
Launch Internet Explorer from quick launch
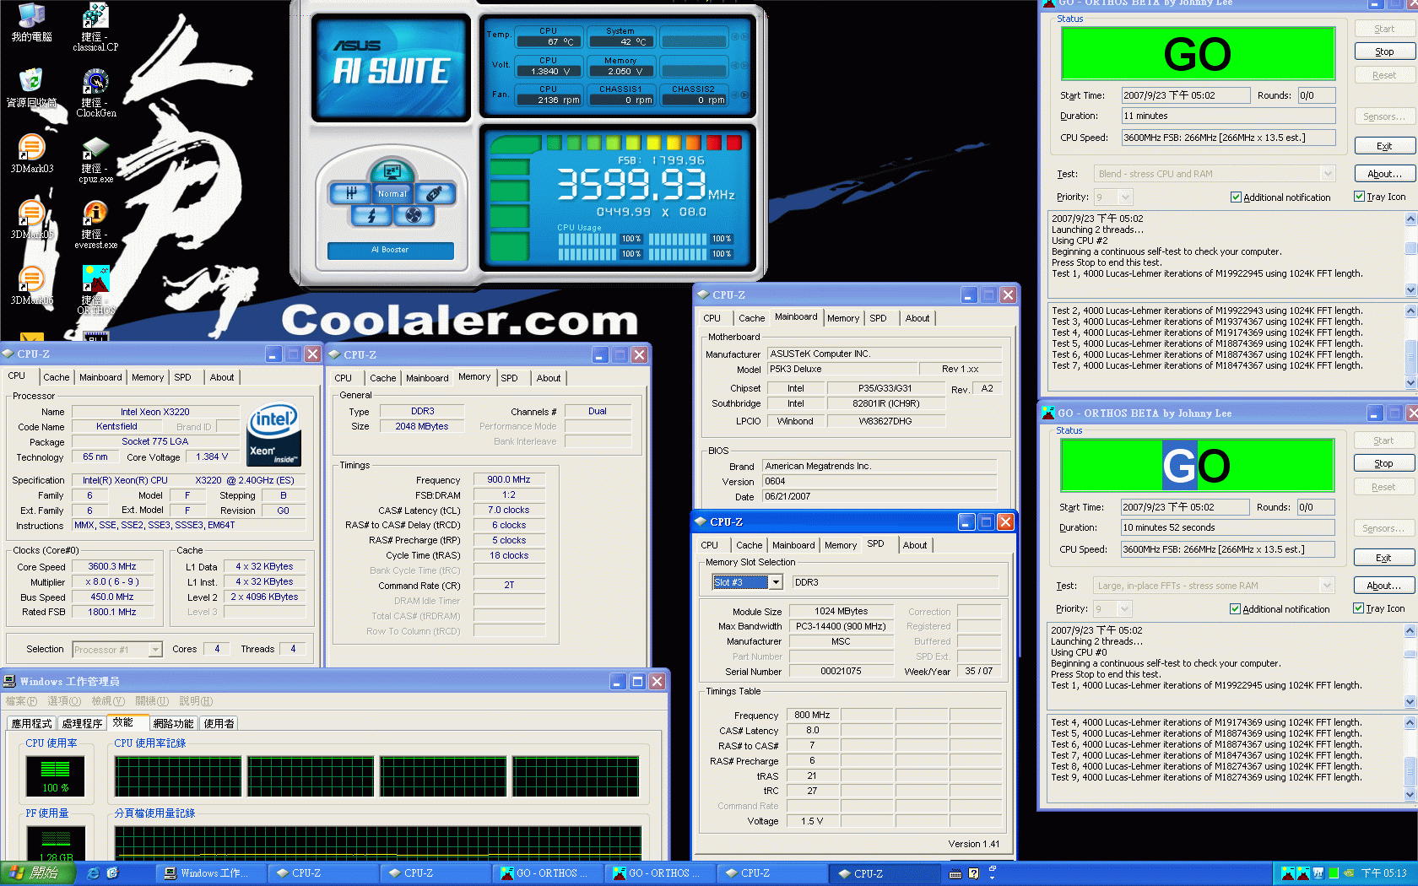click(94, 873)
